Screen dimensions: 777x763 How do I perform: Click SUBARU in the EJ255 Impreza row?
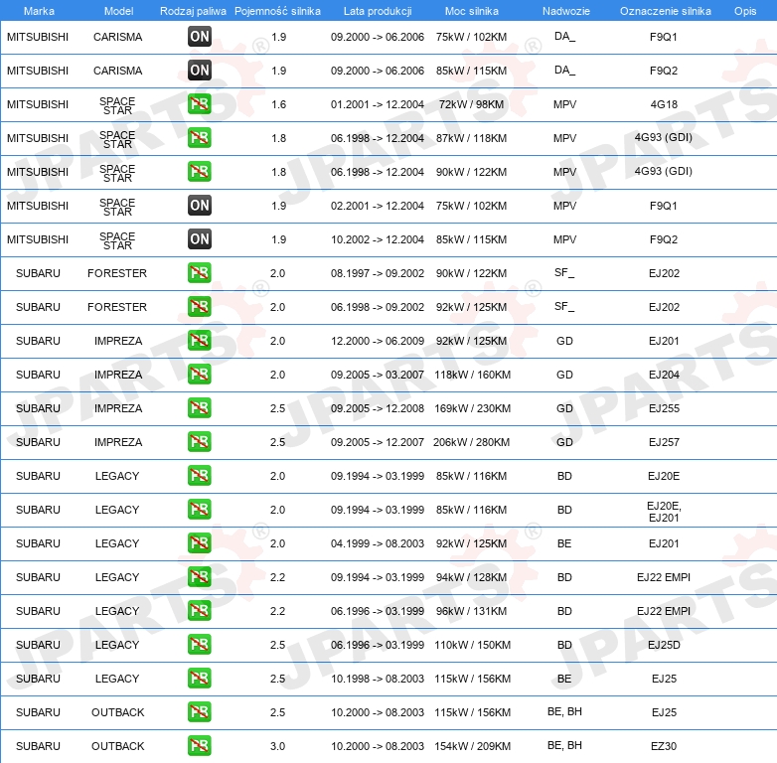click(38, 408)
